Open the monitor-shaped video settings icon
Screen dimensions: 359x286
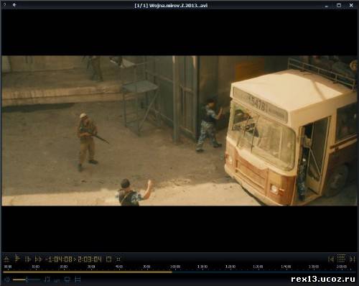[x=67, y=280]
